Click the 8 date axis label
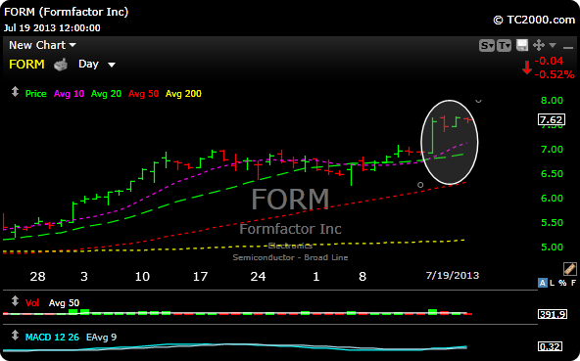Viewport: 580px width, 361px height. (x=362, y=277)
